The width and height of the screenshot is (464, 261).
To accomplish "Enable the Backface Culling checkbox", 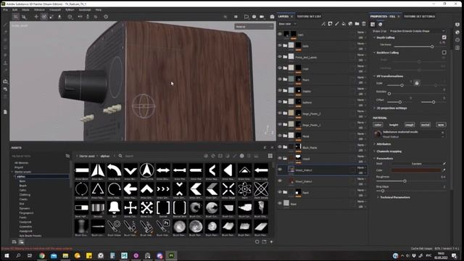I will click(x=444, y=52).
